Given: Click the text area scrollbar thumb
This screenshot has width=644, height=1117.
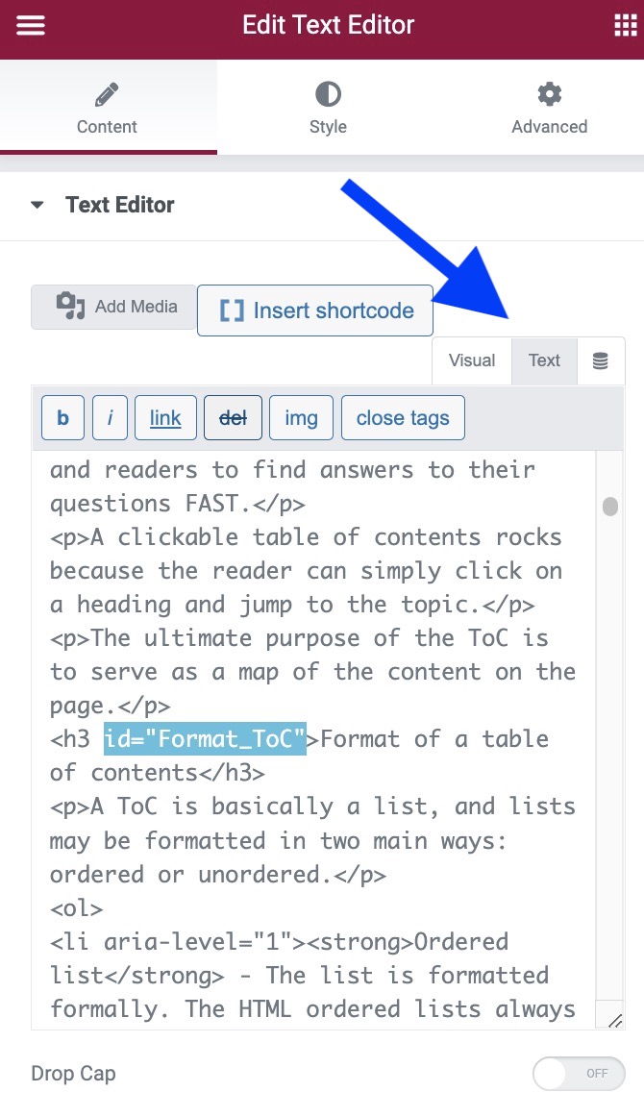Looking at the screenshot, I should coord(609,507).
